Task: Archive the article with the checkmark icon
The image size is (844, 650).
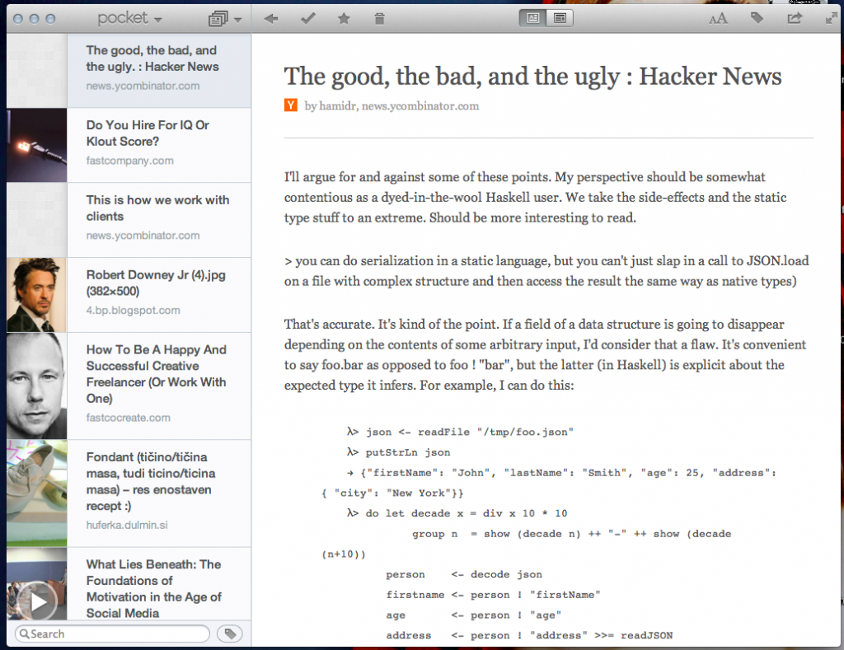Action: coord(308,19)
